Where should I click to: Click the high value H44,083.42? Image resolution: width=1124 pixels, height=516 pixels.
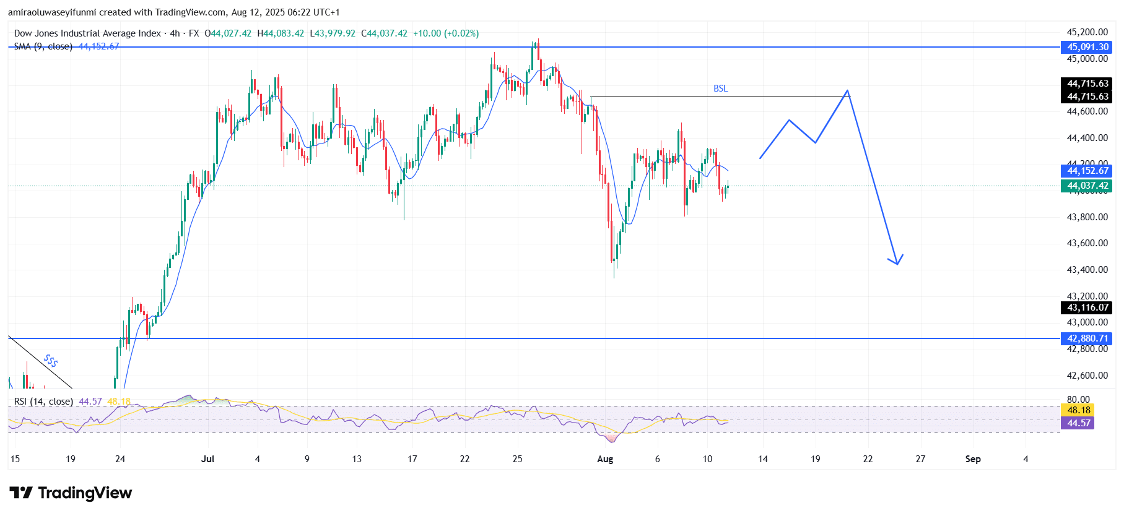pos(281,33)
